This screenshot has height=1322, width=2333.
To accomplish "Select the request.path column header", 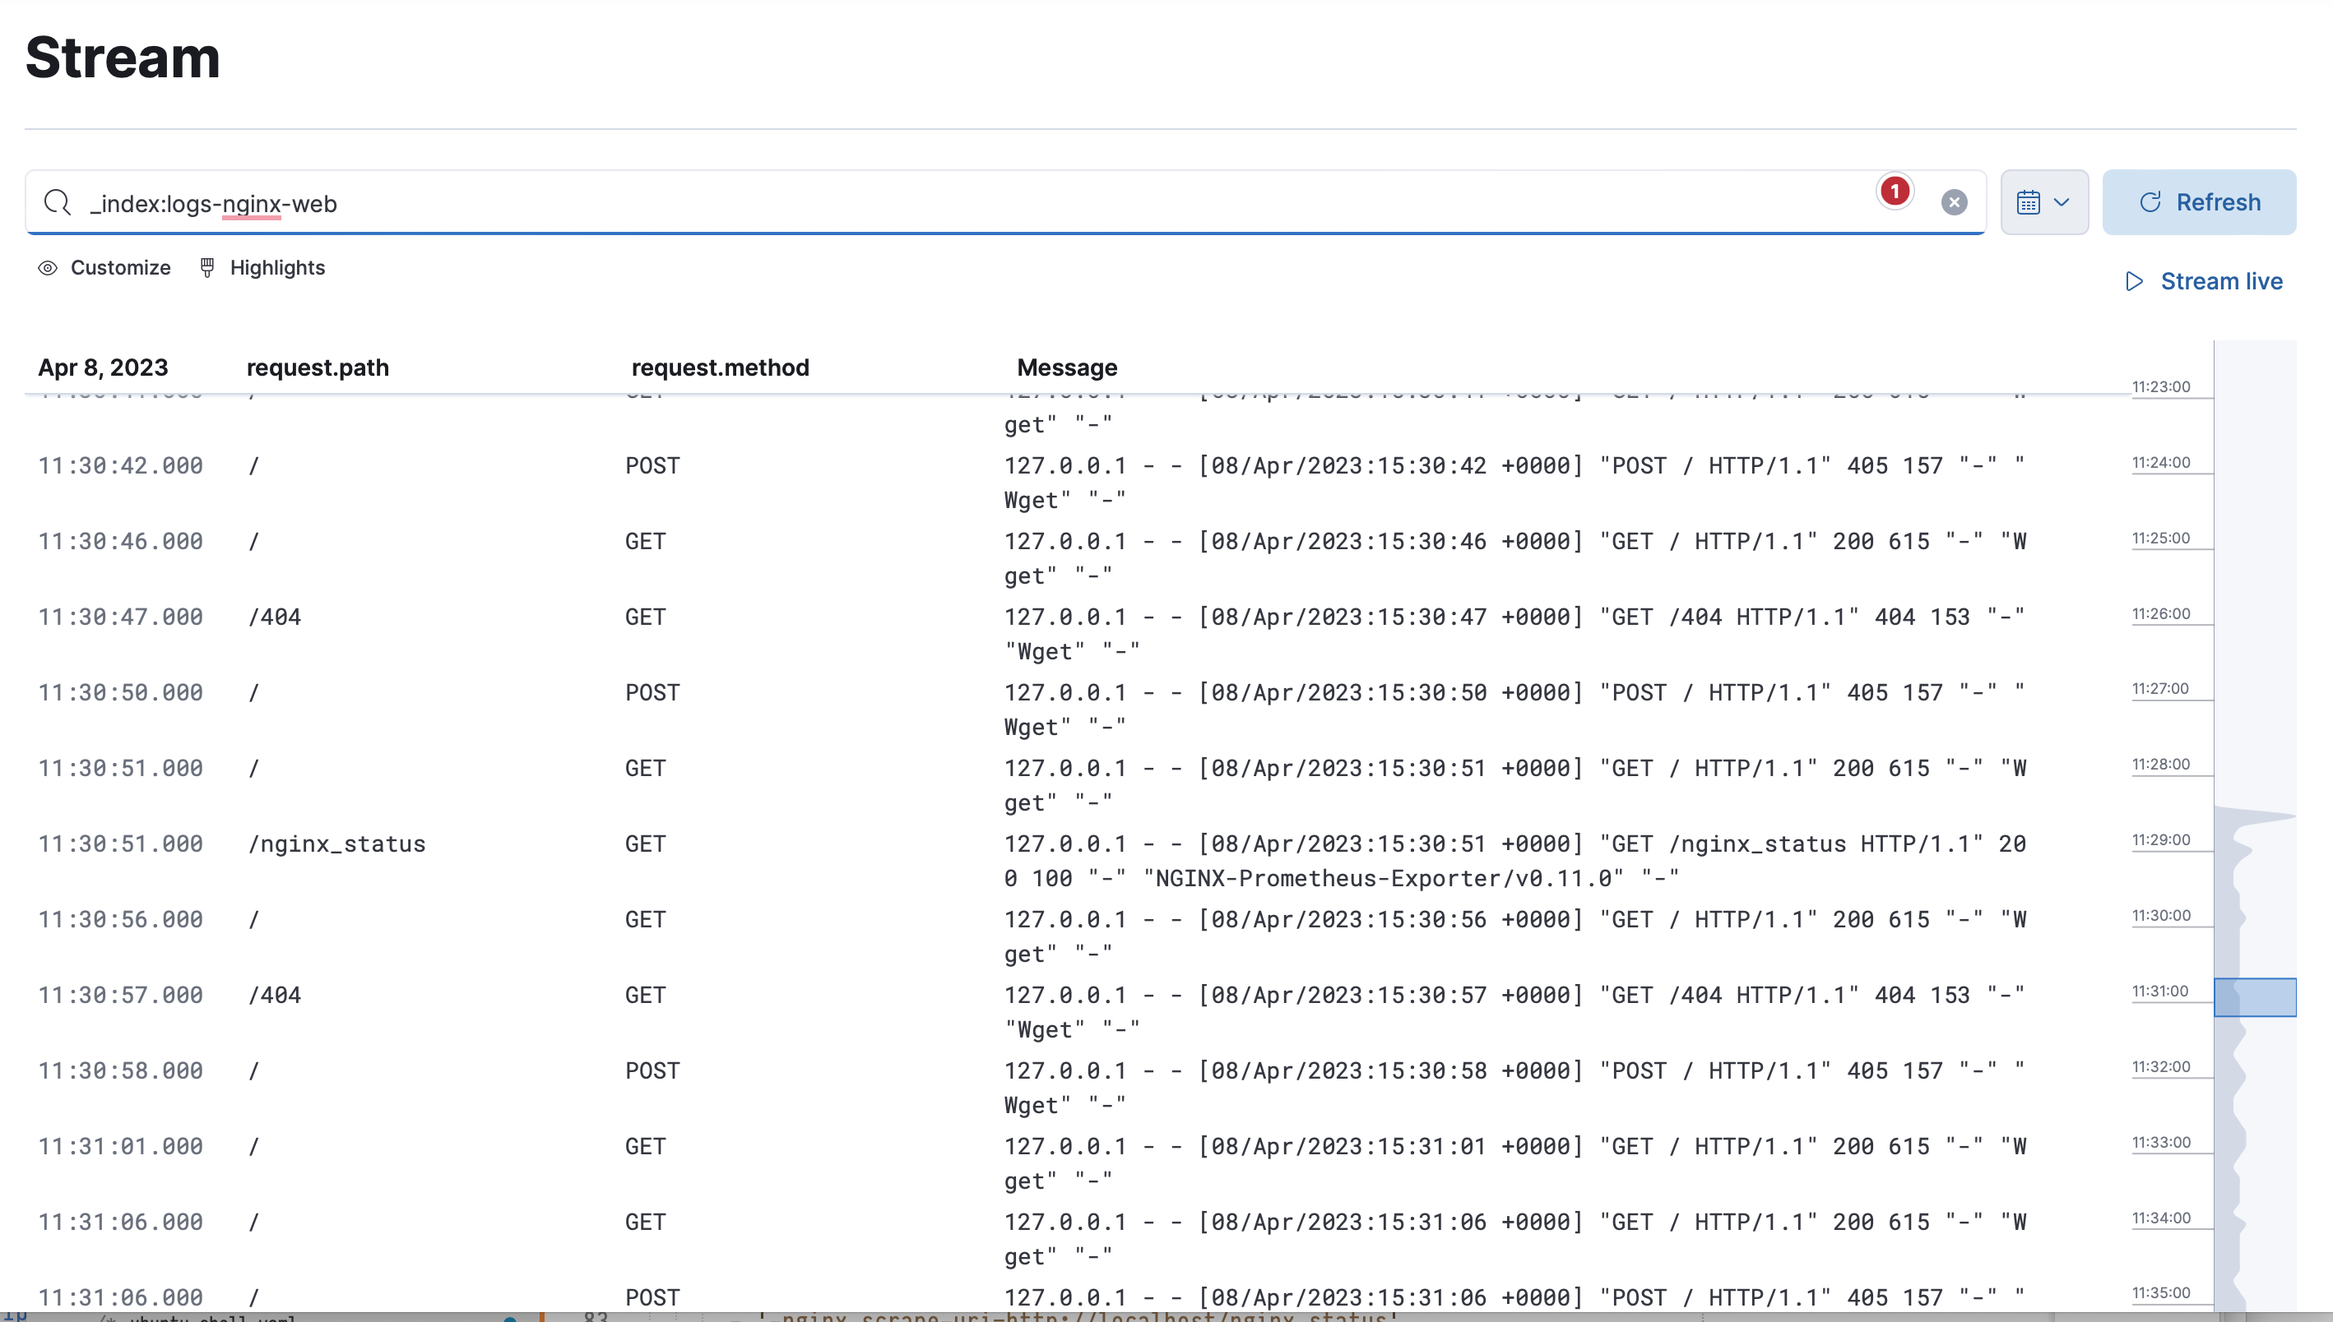I will [318, 367].
